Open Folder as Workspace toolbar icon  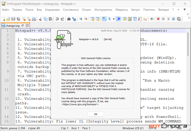click(x=145, y=19)
